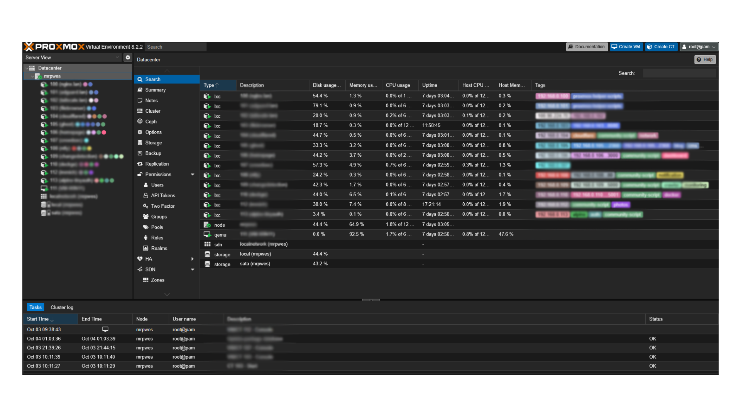The width and height of the screenshot is (741, 417).
Task: Open the Backup section in sidebar
Action: pos(153,153)
